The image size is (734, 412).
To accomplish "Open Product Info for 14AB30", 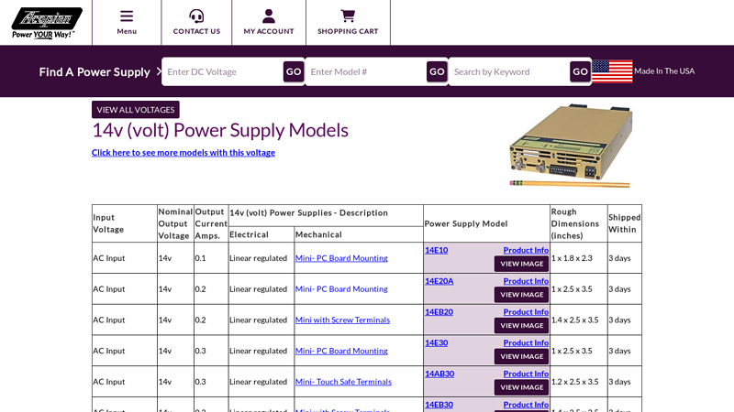I will (526, 374).
